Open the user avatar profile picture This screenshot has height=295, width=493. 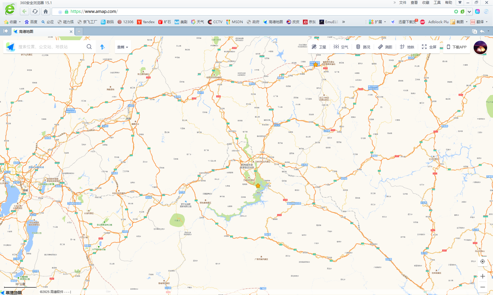click(x=480, y=47)
